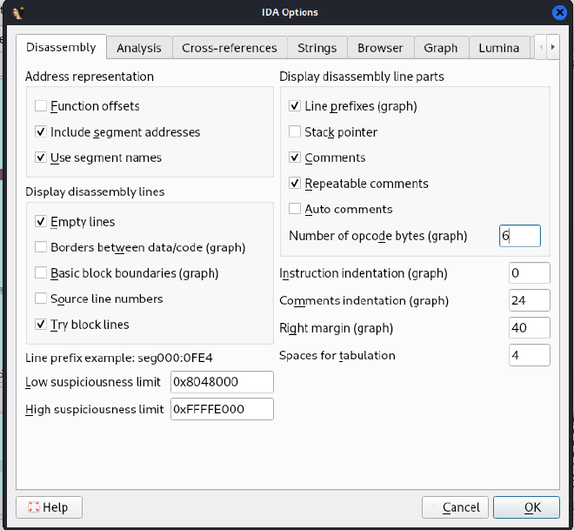Click the IDA application icon in title bar
The image size is (574, 530).
[x=18, y=13]
